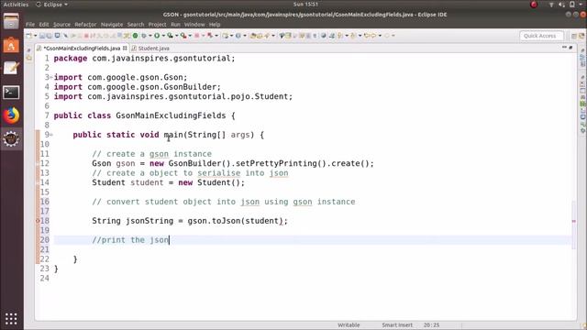The image size is (587, 330).
Task: Expand the Next Annotation dropdown arrow
Action: point(347,36)
